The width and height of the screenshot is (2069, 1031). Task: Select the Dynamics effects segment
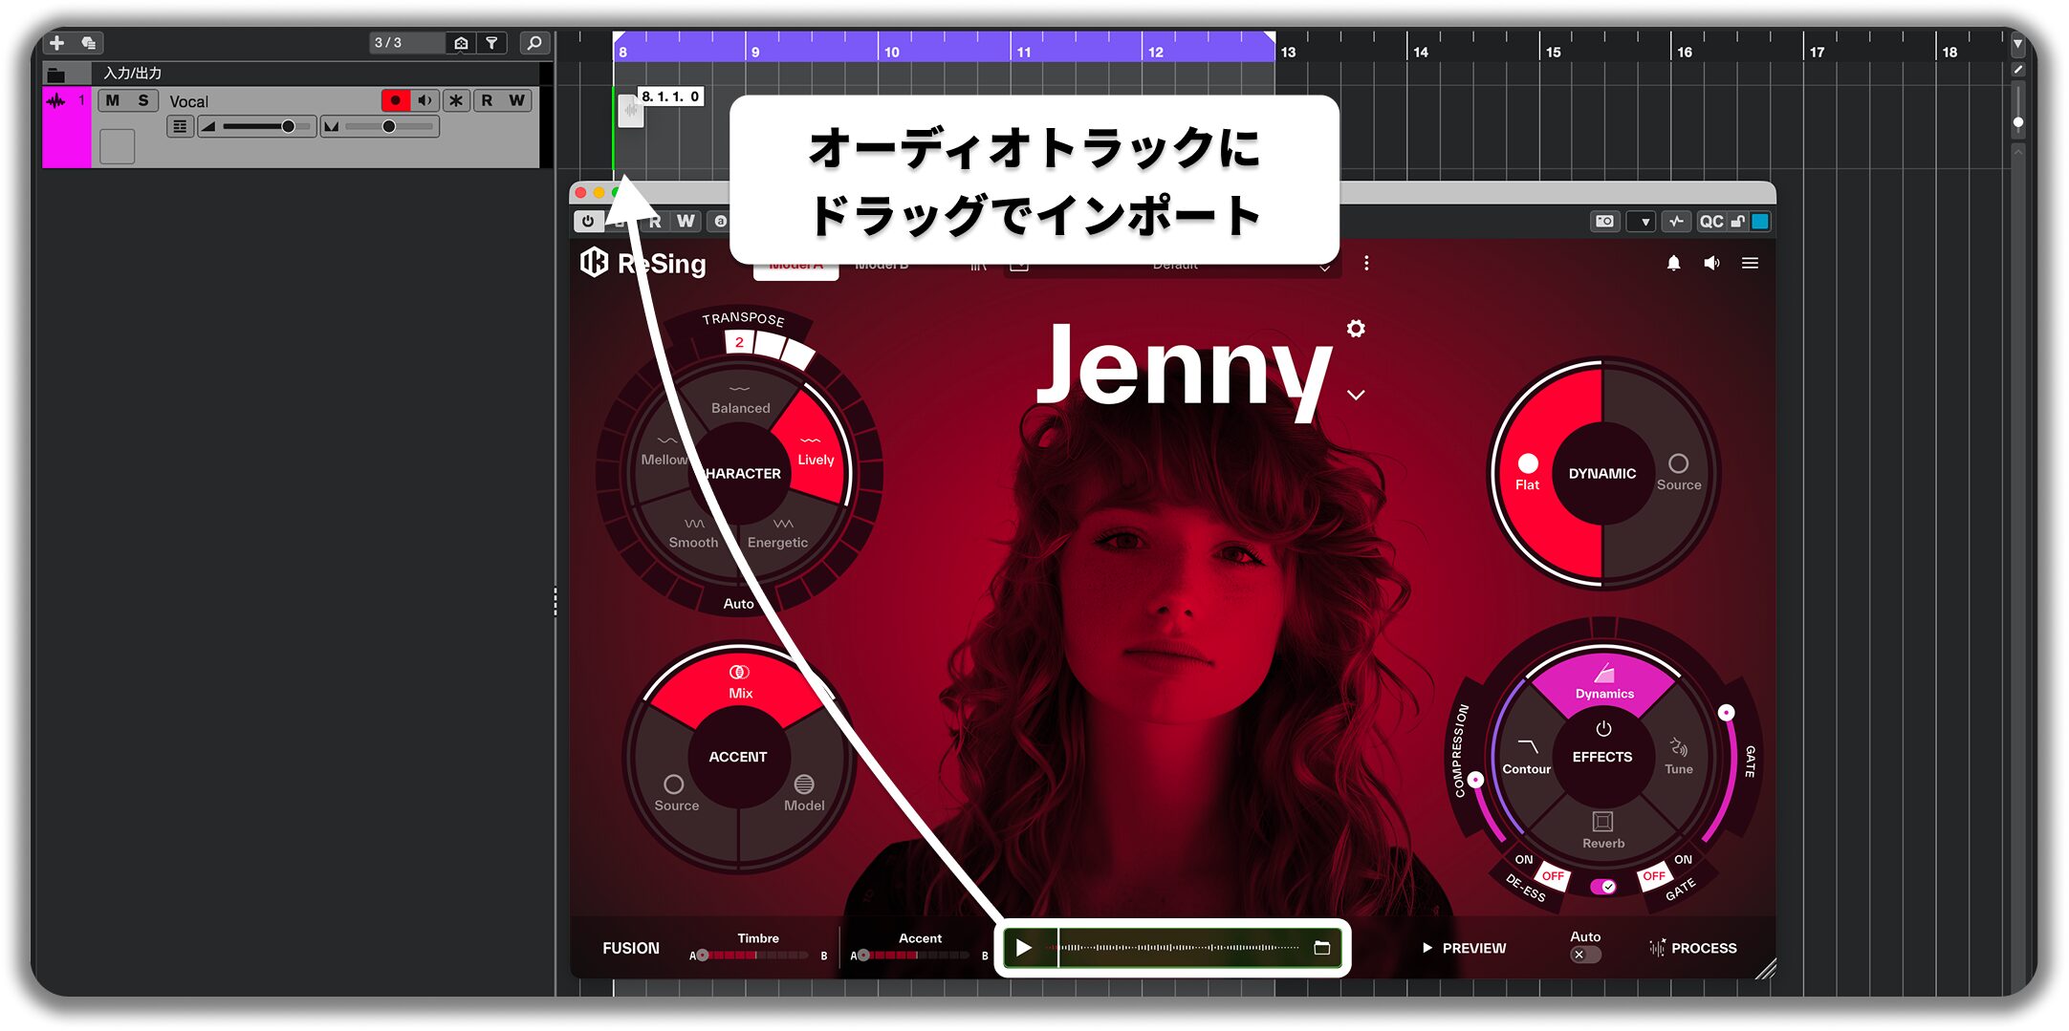click(1604, 685)
